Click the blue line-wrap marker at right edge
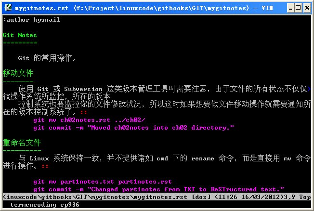This screenshot has height=211, width=314. (x=309, y=89)
